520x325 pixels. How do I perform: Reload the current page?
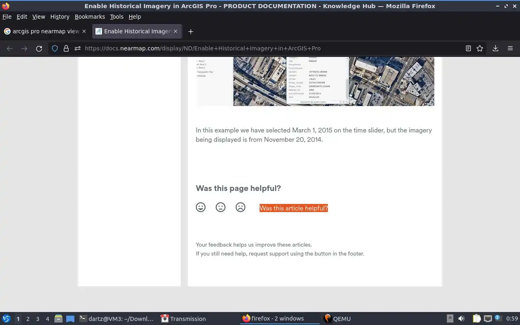coord(39,48)
